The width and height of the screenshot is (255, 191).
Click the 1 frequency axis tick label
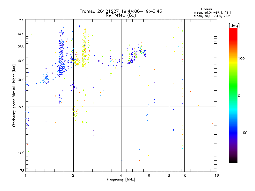(x=25, y=176)
